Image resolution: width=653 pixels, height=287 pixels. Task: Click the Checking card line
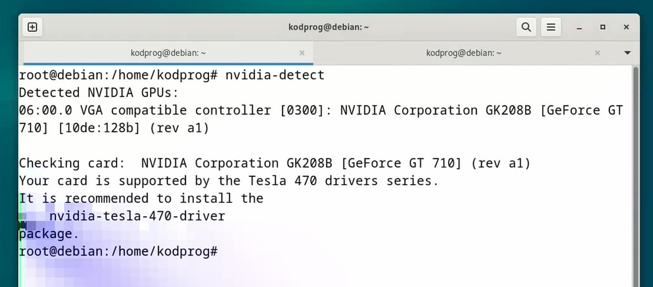[x=275, y=163]
